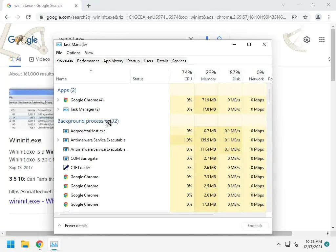This screenshot has width=336, height=252.
Task: Sort processes by Disk column
Action: tap(230, 76)
